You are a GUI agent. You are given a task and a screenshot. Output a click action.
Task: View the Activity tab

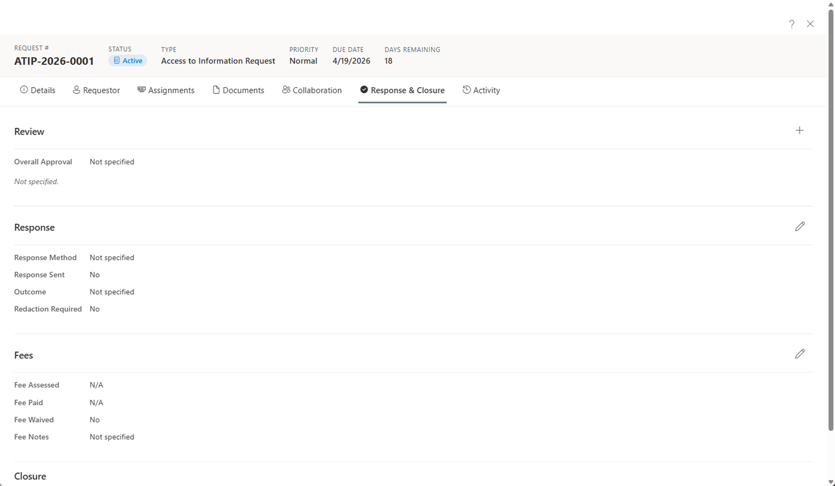point(481,90)
